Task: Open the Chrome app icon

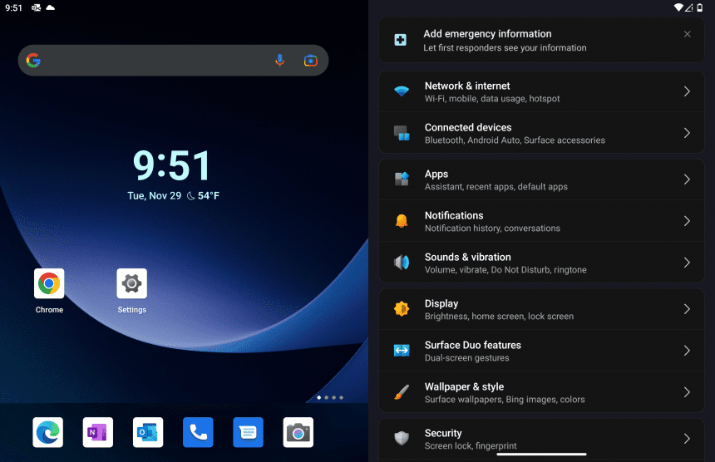Action: click(x=49, y=283)
